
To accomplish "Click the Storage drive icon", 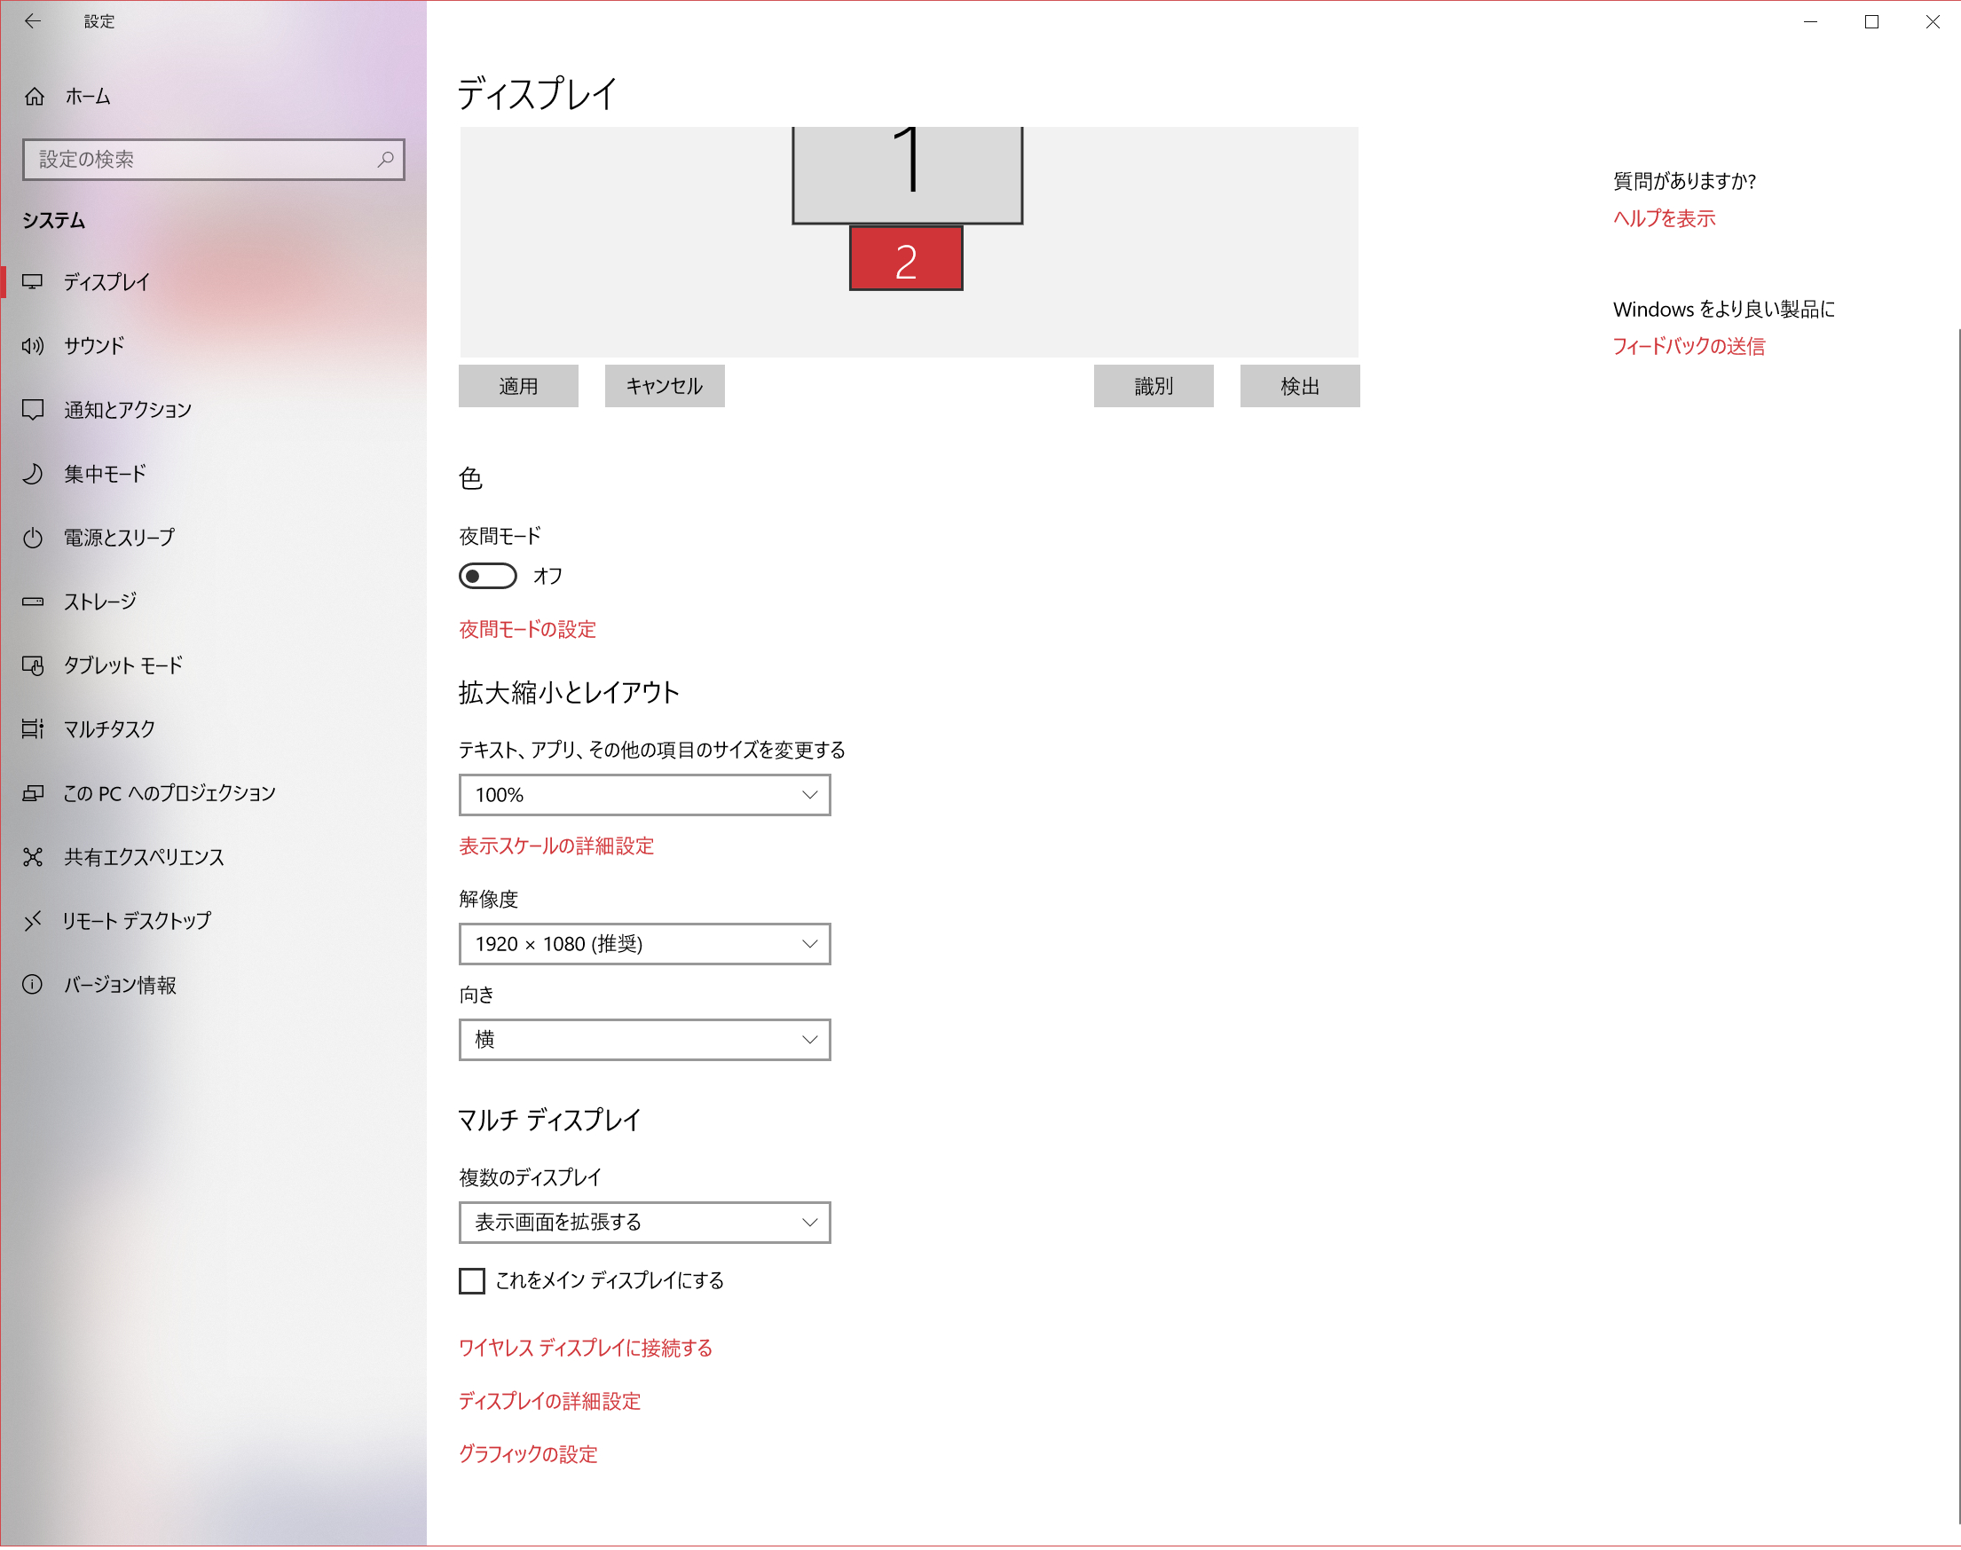I will [x=34, y=602].
